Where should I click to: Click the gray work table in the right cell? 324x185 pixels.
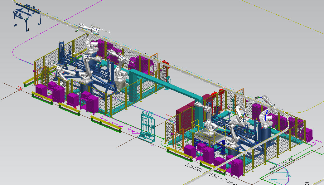click(x=207, y=134)
